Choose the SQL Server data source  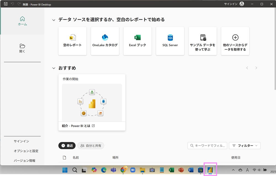click(170, 41)
